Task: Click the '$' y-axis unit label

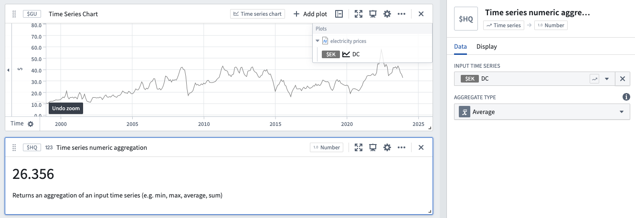Action: (20, 70)
